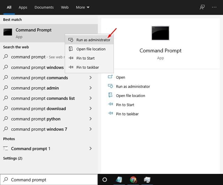The image size is (223, 185).
Task: Open Google Chrome from the taskbar
Action: click(133, 179)
